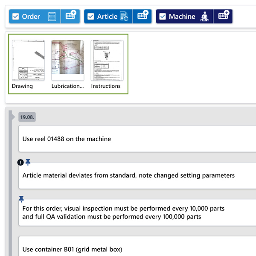Screen dimensions: 256x256
Task: Select the 19.08. date marker
Action: [27, 117]
